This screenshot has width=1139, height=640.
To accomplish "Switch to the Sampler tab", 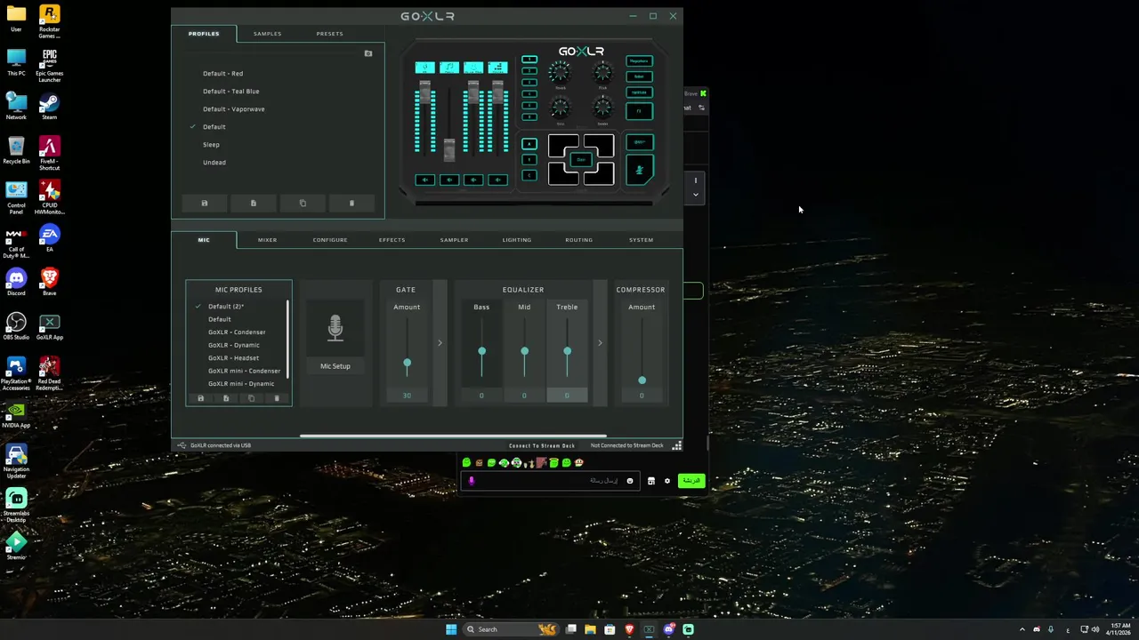I will coord(454,240).
